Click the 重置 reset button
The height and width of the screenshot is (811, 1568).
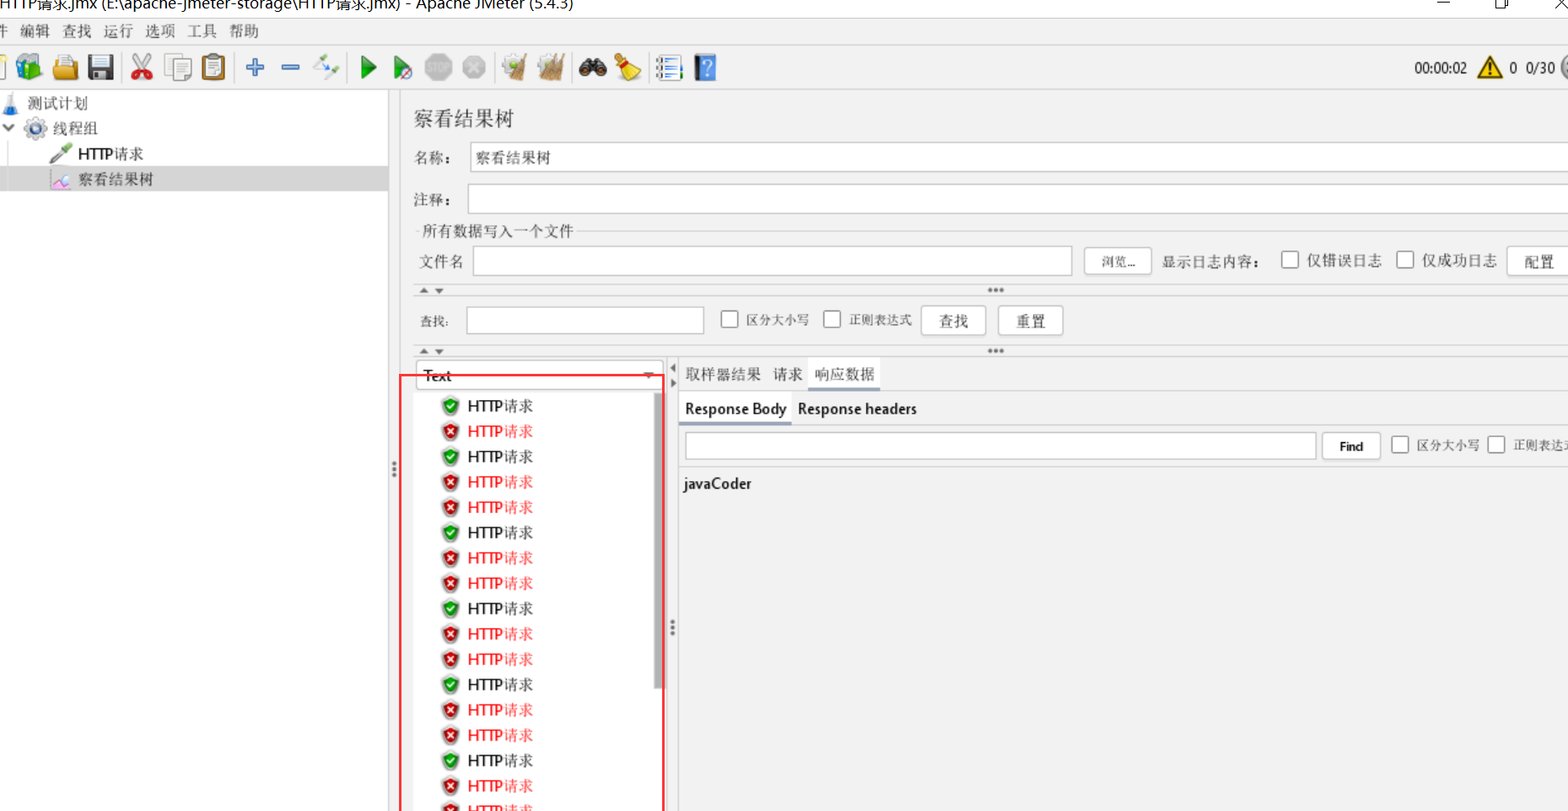(x=1030, y=321)
